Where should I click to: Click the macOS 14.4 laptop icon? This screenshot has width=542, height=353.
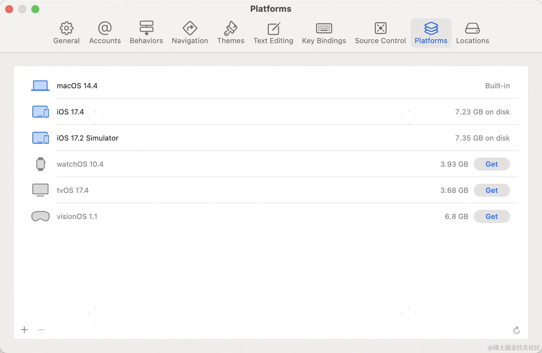click(x=40, y=86)
